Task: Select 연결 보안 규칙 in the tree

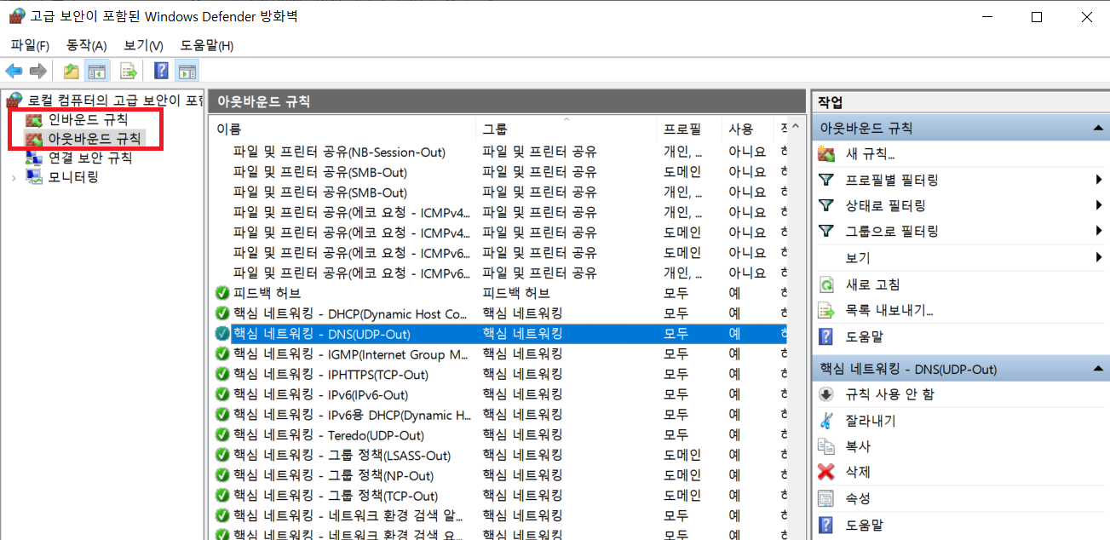Action: [x=90, y=158]
